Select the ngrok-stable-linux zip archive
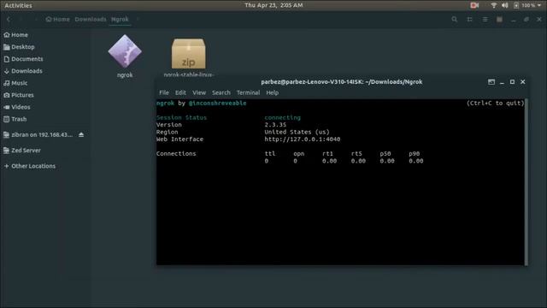This screenshot has height=308, width=547. (188, 54)
